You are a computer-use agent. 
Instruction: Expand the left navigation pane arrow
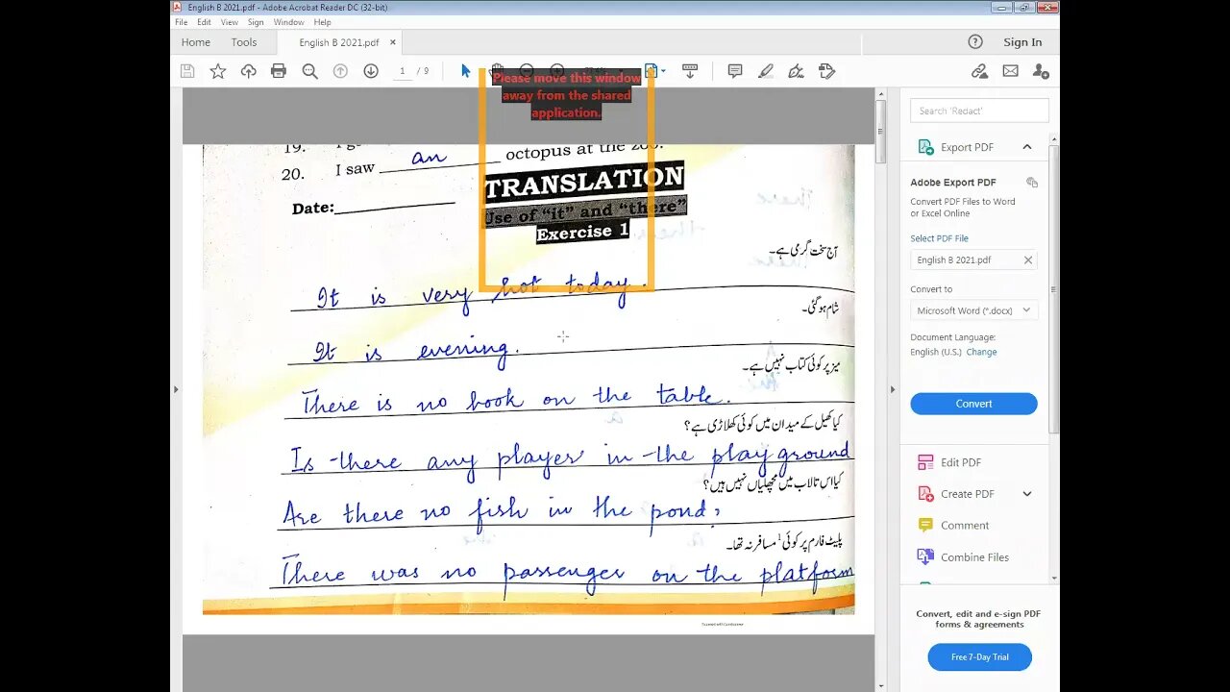(x=176, y=389)
